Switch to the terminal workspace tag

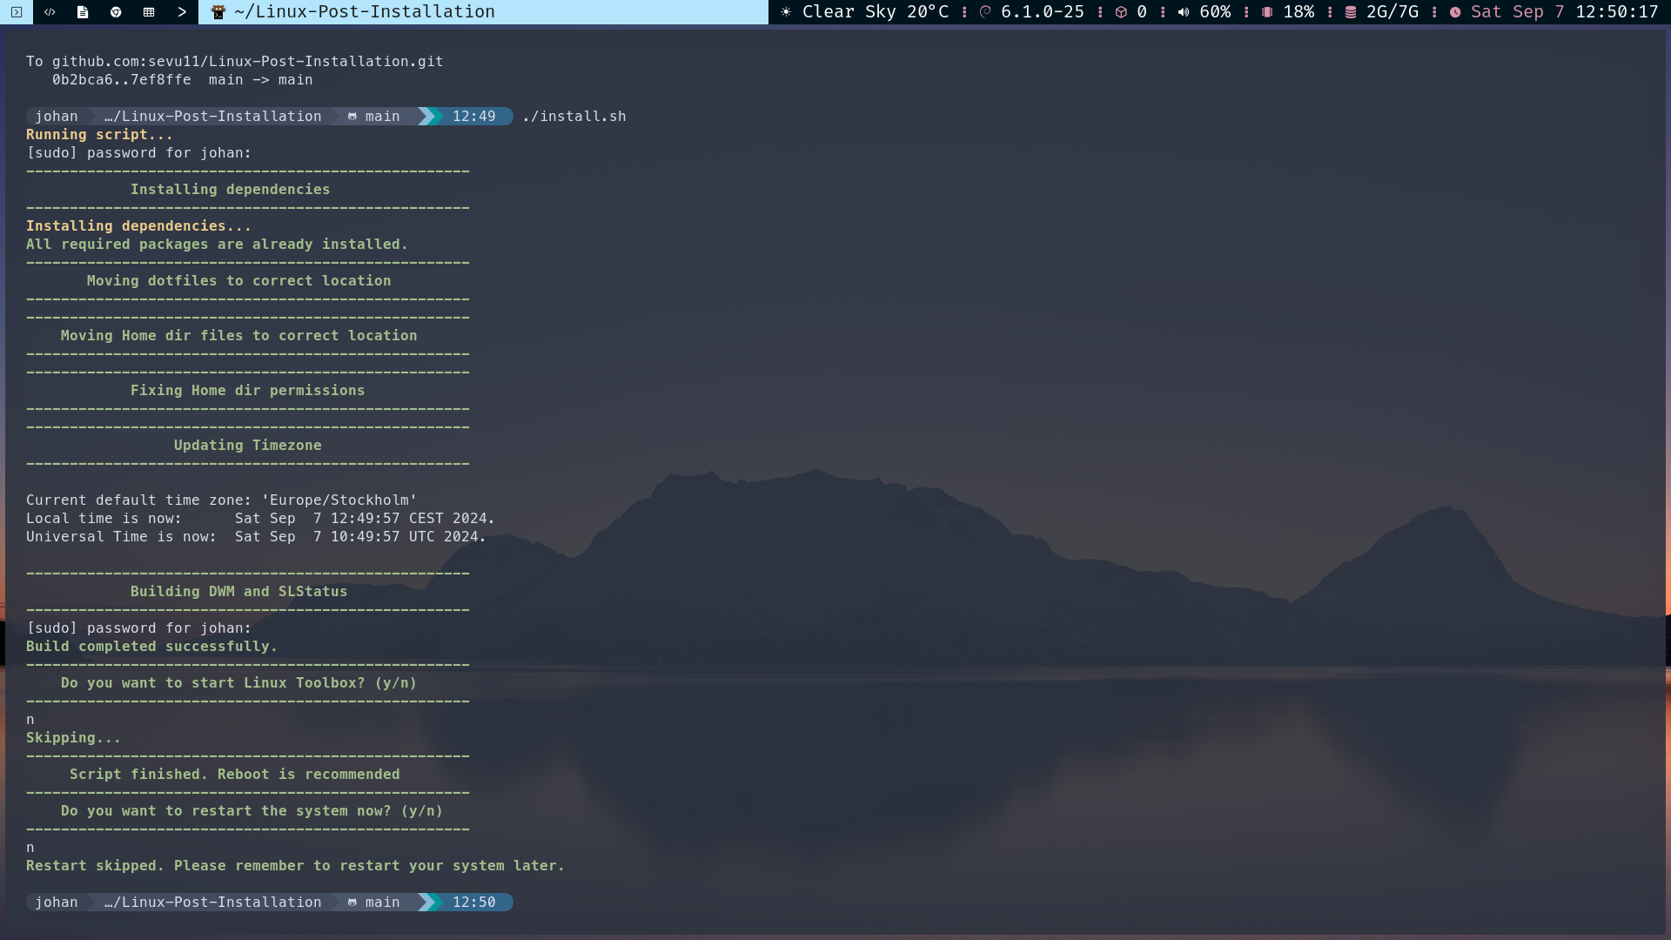point(17,12)
